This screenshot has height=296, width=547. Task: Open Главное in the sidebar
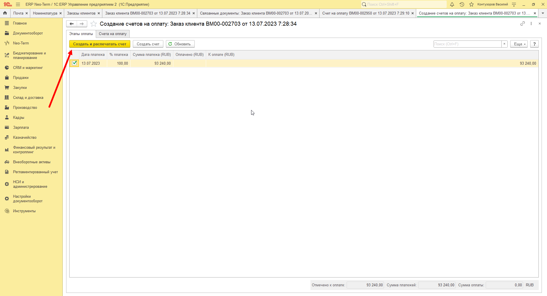(20, 23)
